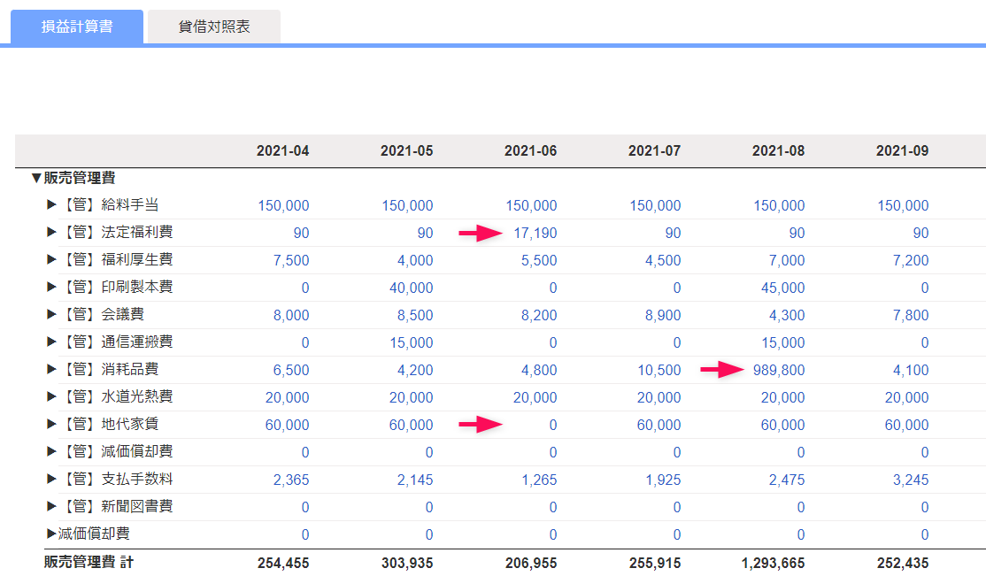The image size is (986, 576).
Task: Expand the 【管】通信運搬費 row
Action: click(51, 342)
